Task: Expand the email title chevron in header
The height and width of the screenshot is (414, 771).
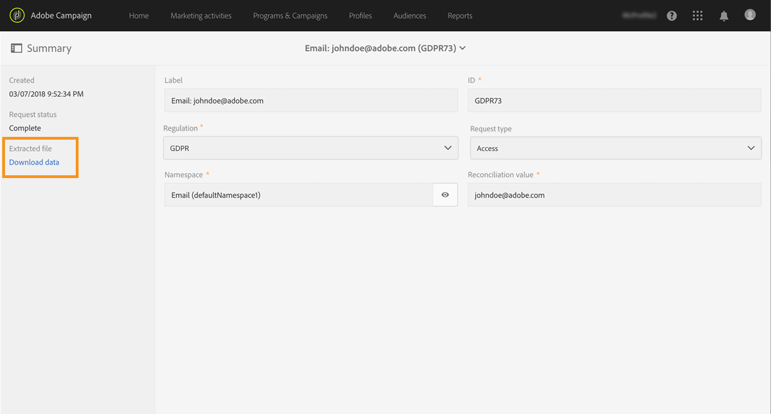Action: (463, 48)
